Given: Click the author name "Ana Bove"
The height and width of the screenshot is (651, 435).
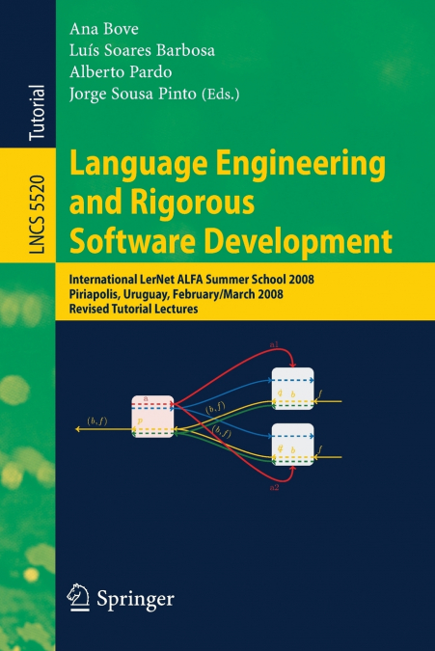Looking at the screenshot, I should pos(104,29).
